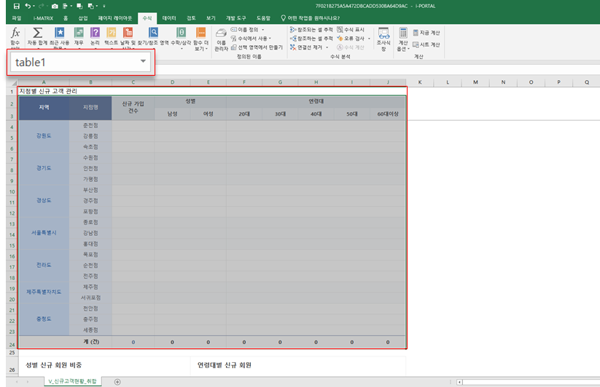Open the 재무 (Financial) functions icon
The height and width of the screenshot is (387, 600).
tap(79, 33)
